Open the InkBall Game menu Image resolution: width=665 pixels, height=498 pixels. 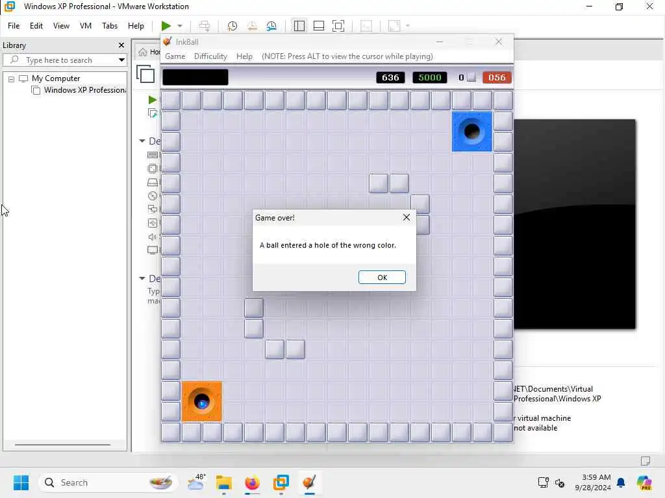pos(175,56)
